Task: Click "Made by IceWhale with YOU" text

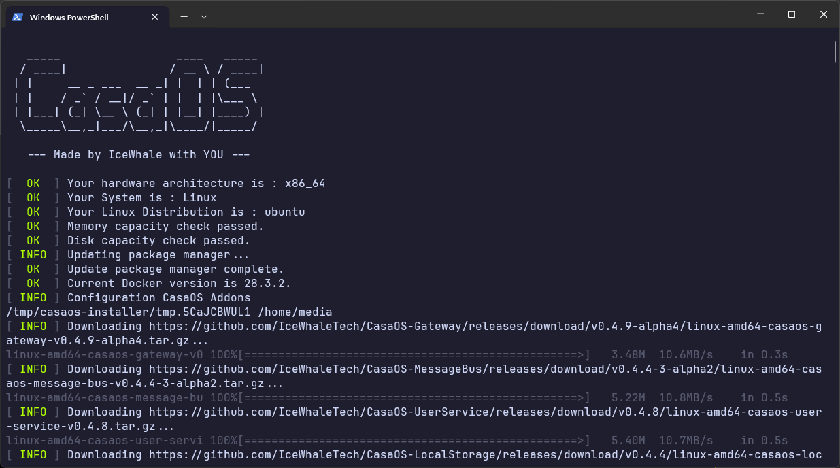Action: (139, 155)
